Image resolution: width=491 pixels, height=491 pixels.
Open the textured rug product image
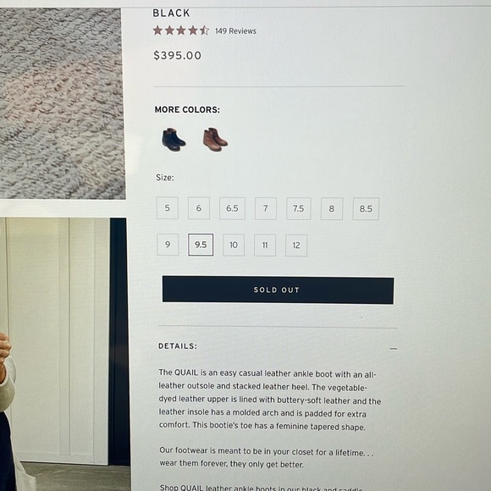click(63, 103)
